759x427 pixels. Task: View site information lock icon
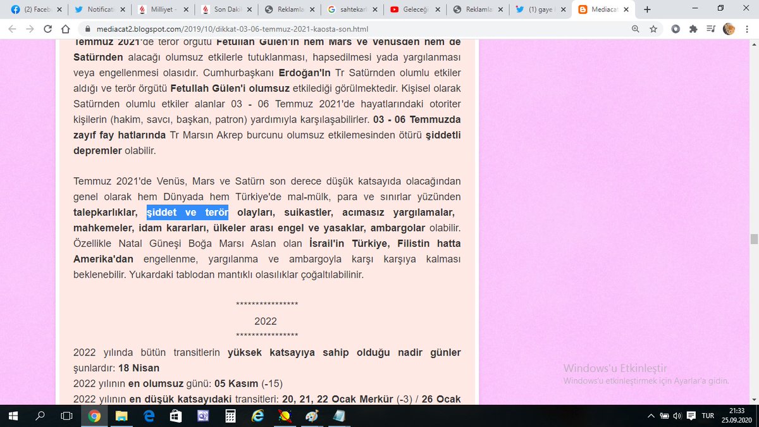click(87, 29)
